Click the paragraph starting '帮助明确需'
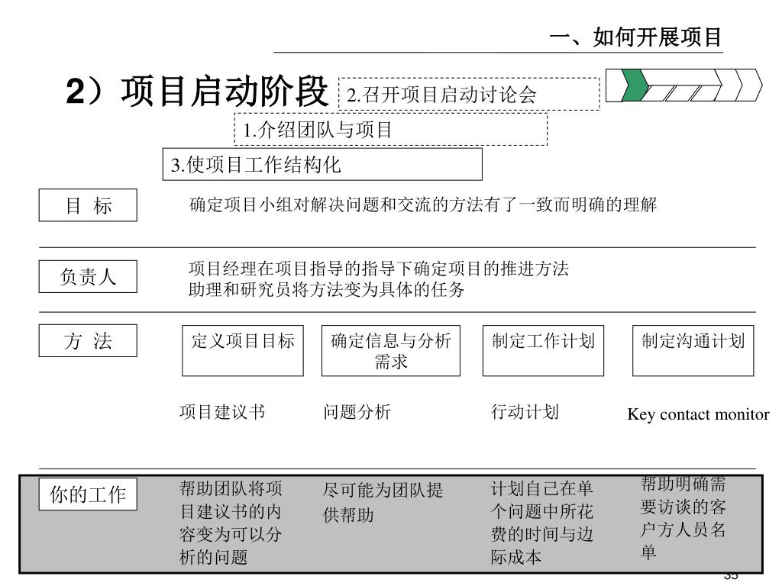The image size is (782, 586). pyautogui.click(x=683, y=518)
